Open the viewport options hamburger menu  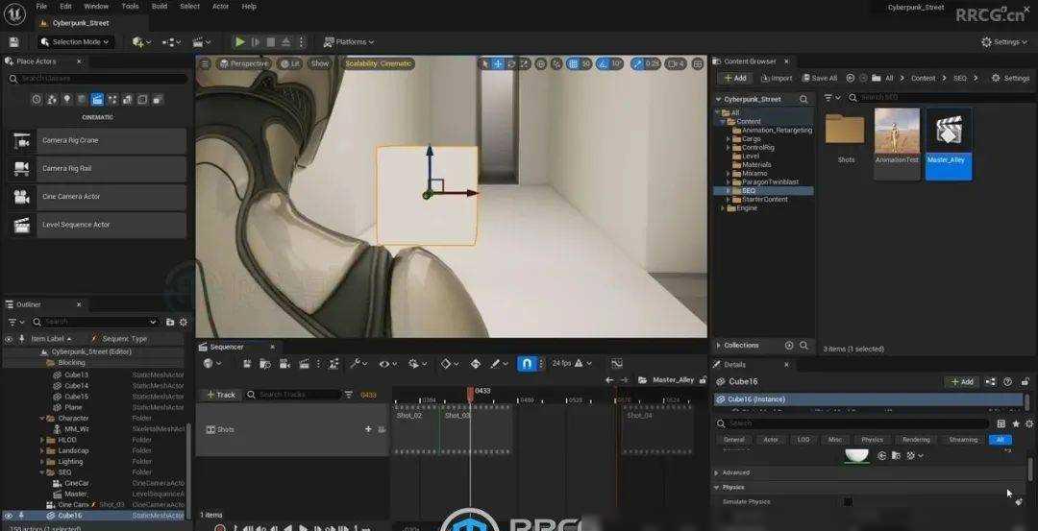coord(205,63)
